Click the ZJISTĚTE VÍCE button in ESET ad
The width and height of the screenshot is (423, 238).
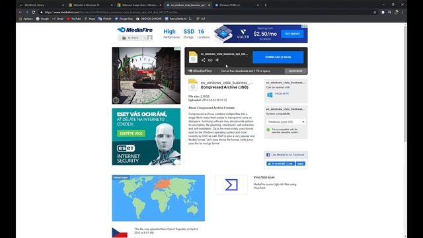coord(132,134)
